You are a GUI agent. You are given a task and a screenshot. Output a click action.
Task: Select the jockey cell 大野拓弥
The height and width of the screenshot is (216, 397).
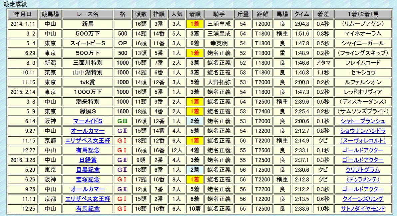coord(219,82)
